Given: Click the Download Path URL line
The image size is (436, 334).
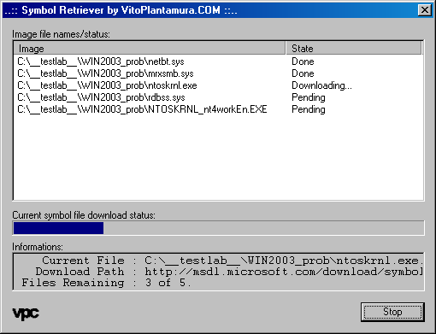Looking at the screenshot, I should (x=229, y=272).
